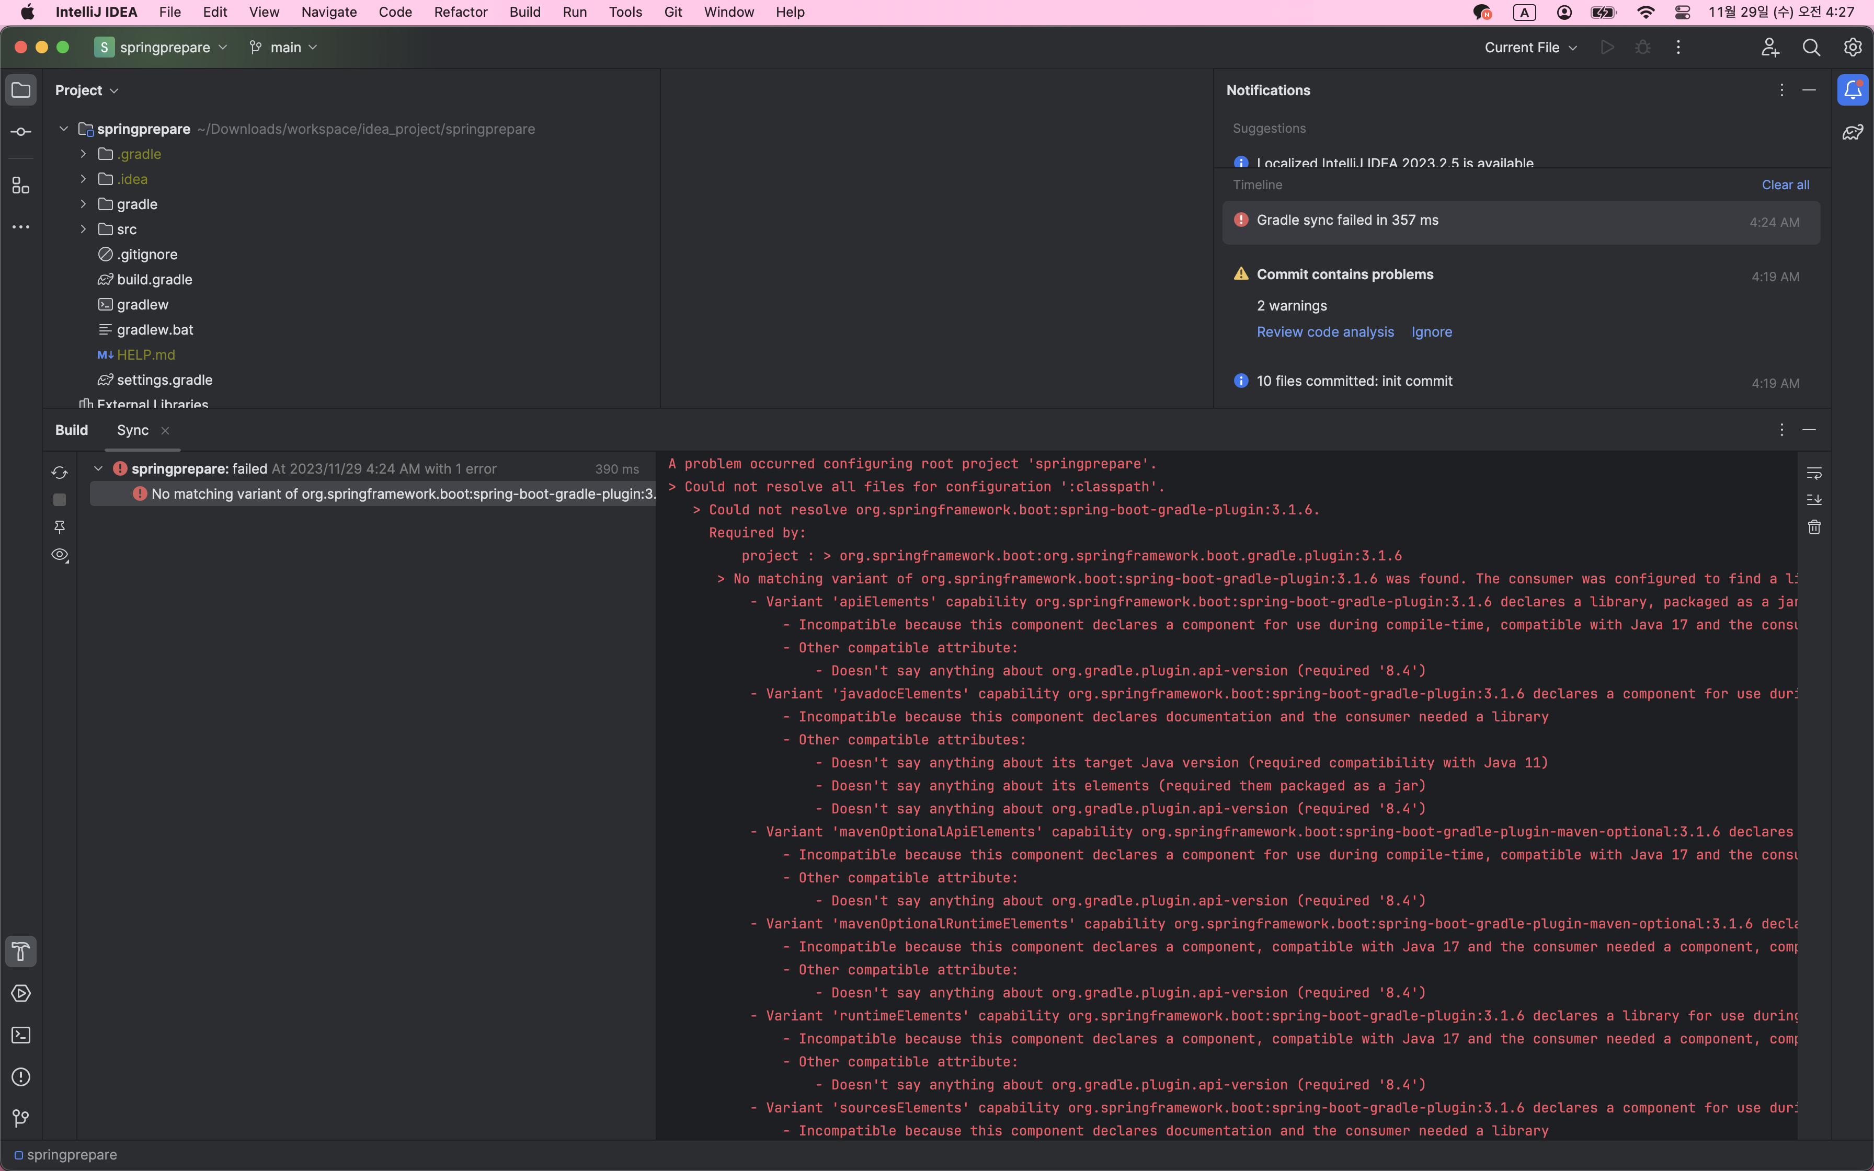Open the Terminal tool window icon
1874x1171 pixels.
coord(21,1035)
